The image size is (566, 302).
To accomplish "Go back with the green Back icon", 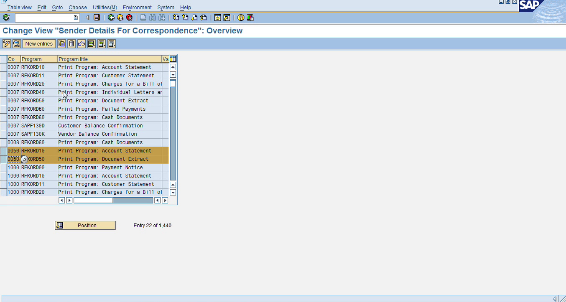I will 111,18.
